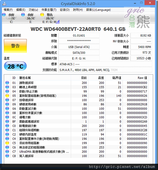Click the 臨界值 column header

click(114, 78)
